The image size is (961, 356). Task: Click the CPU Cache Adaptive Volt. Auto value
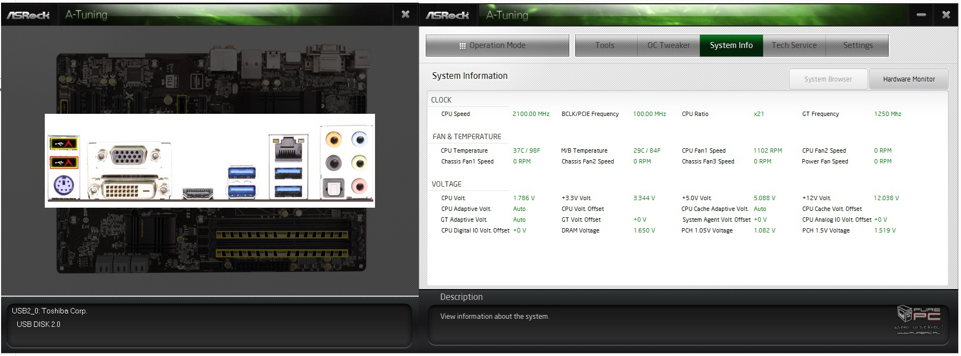pyautogui.click(x=760, y=209)
